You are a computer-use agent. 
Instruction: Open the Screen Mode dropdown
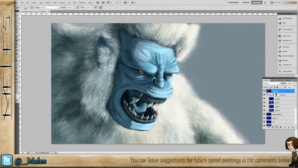coord(133,3)
